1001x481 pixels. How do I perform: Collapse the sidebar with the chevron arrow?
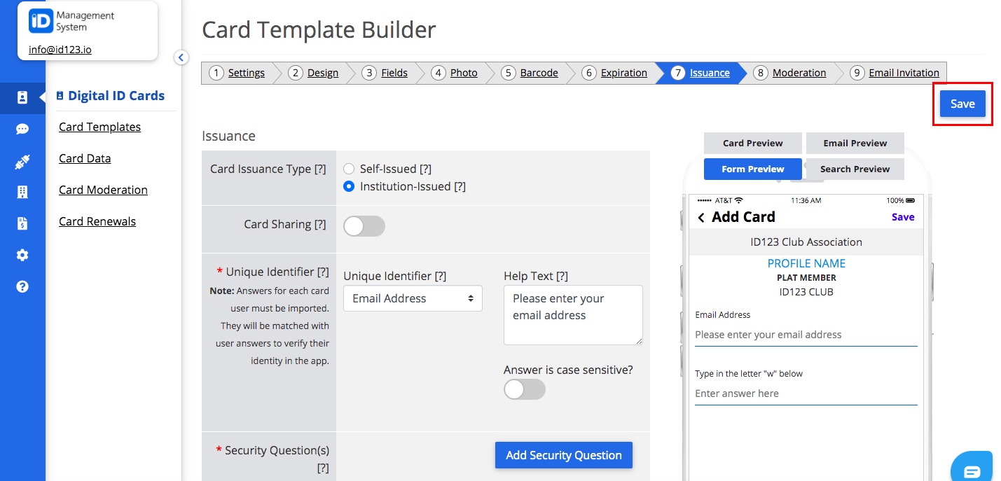(x=181, y=57)
